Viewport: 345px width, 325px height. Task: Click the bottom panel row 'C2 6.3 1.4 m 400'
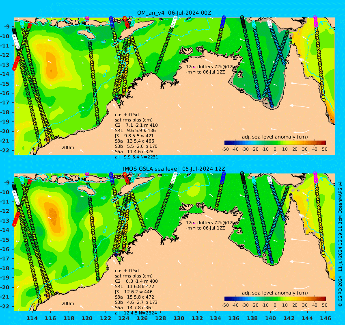click(136, 282)
